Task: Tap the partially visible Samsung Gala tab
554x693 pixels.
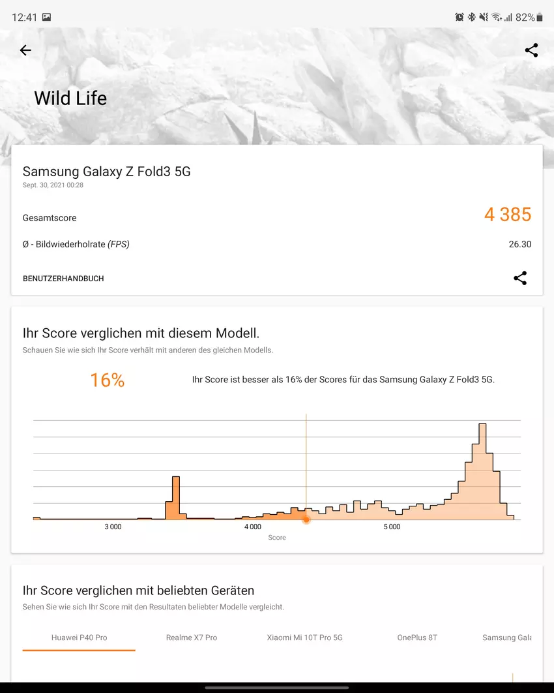Action: click(x=506, y=638)
